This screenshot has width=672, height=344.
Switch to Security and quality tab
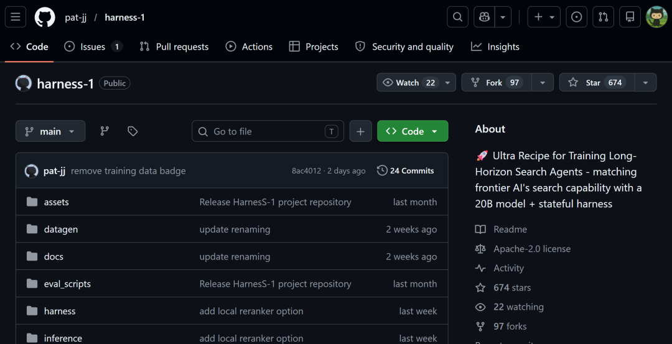pyautogui.click(x=404, y=47)
